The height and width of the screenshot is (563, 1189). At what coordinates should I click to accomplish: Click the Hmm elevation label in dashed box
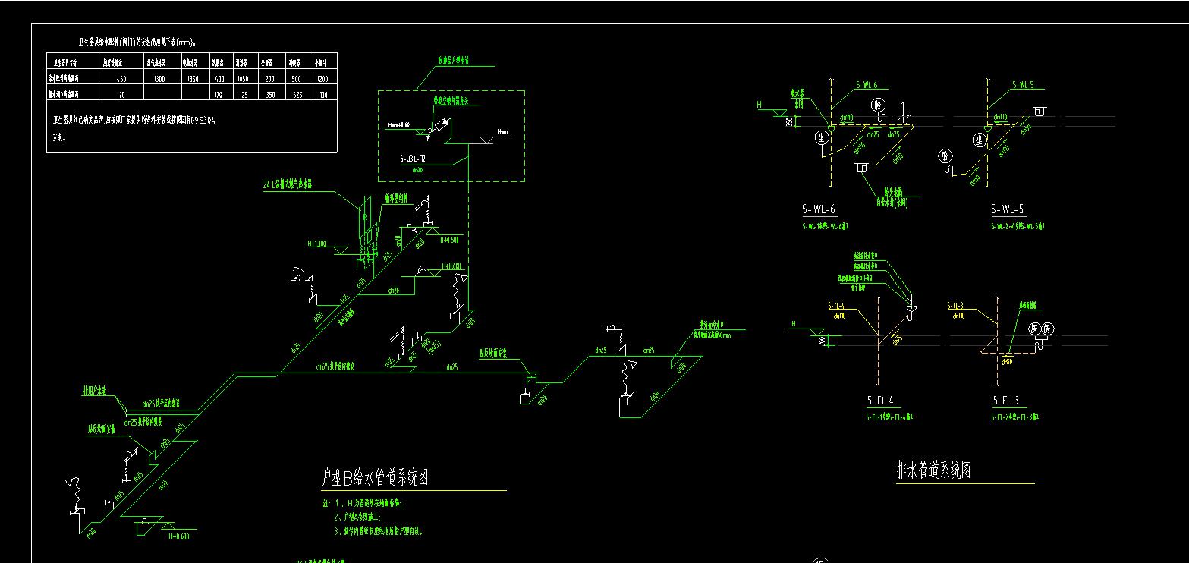point(502,132)
